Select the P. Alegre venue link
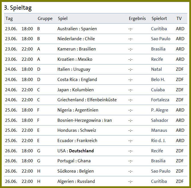 click(160, 110)
